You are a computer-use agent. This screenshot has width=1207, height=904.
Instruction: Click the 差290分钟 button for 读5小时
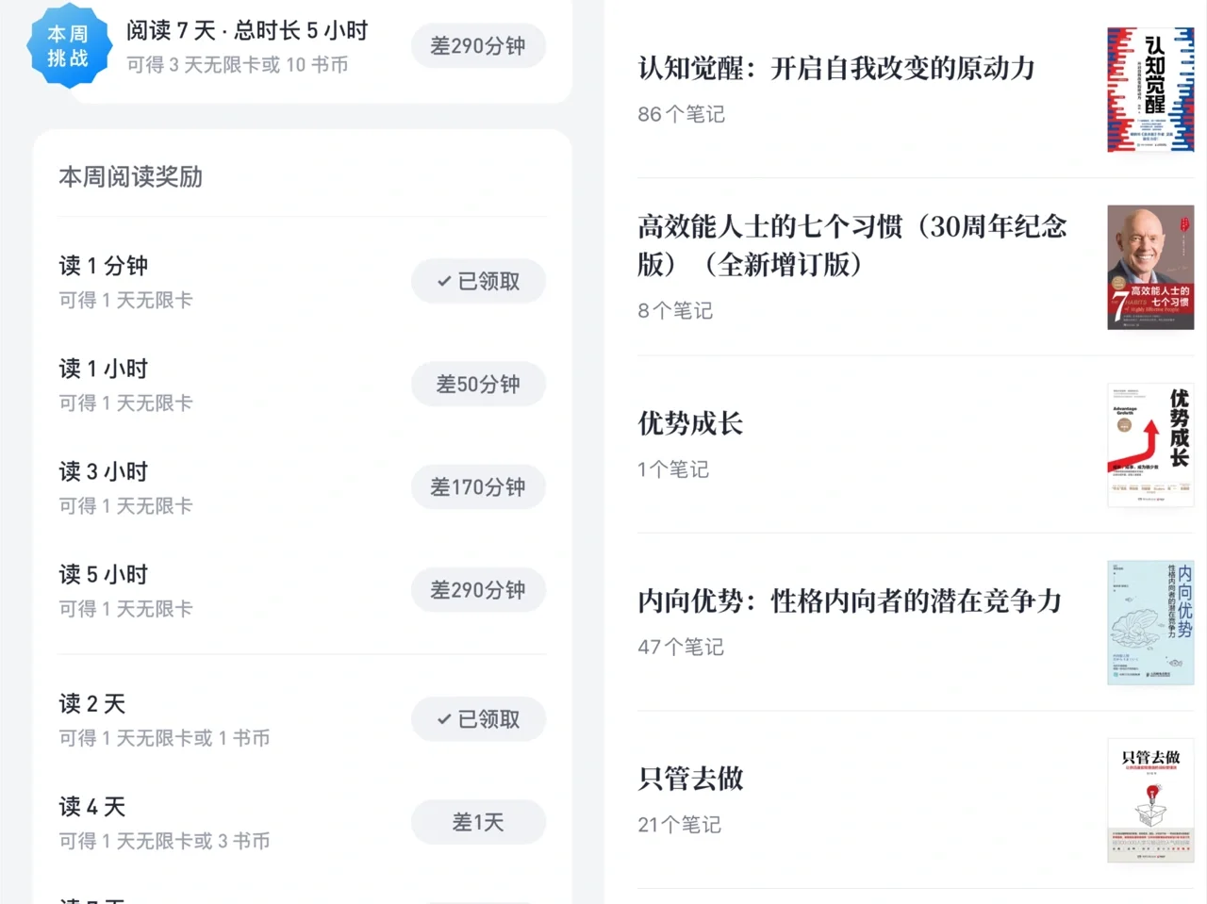(478, 589)
